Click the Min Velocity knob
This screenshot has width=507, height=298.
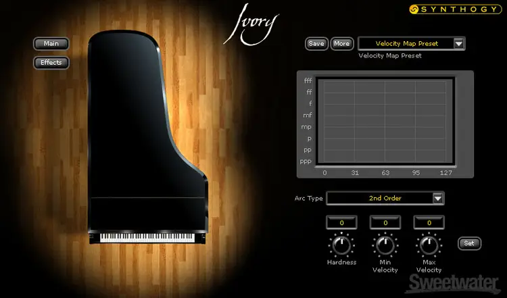[385, 245]
